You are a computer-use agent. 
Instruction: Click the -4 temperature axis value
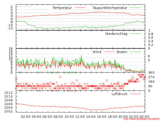11,16
